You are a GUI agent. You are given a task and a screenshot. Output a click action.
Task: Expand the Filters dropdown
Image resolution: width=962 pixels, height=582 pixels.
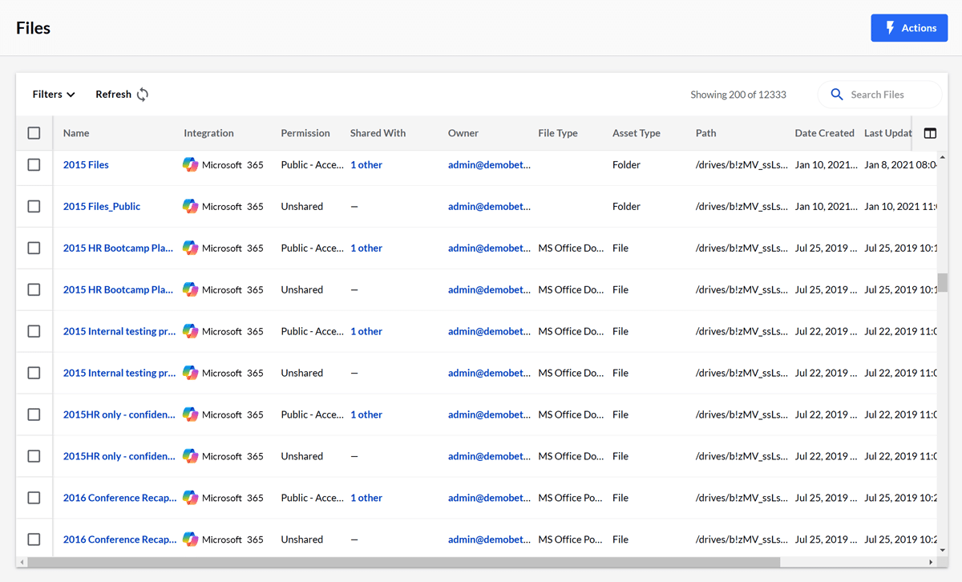[x=54, y=95]
